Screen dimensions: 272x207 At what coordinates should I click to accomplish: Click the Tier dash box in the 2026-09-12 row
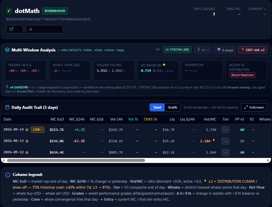[226, 152]
